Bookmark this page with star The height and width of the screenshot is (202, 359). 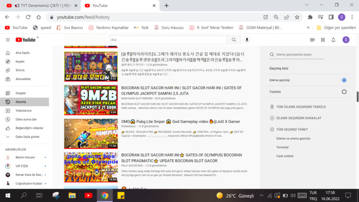pyautogui.click(x=297, y=17)
